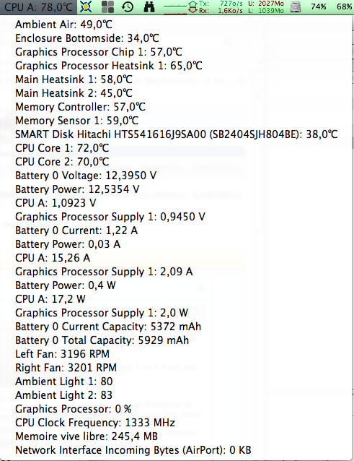Viewport: 354px width, 461px height.
Task: Select the Memoire vive libre entry
Action: [x=87, y=436]
